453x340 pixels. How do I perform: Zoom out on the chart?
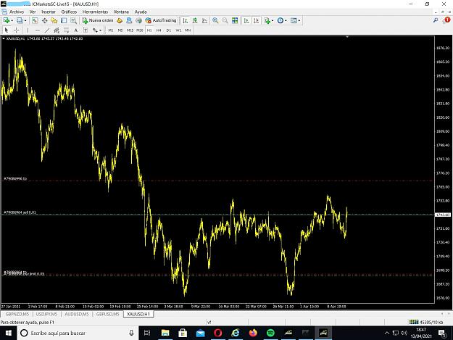pyautogui.click(x=225, y=20)
